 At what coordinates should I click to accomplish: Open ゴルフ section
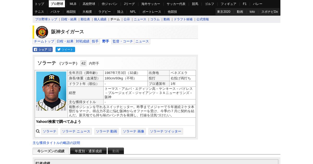[x=209, y=4]
